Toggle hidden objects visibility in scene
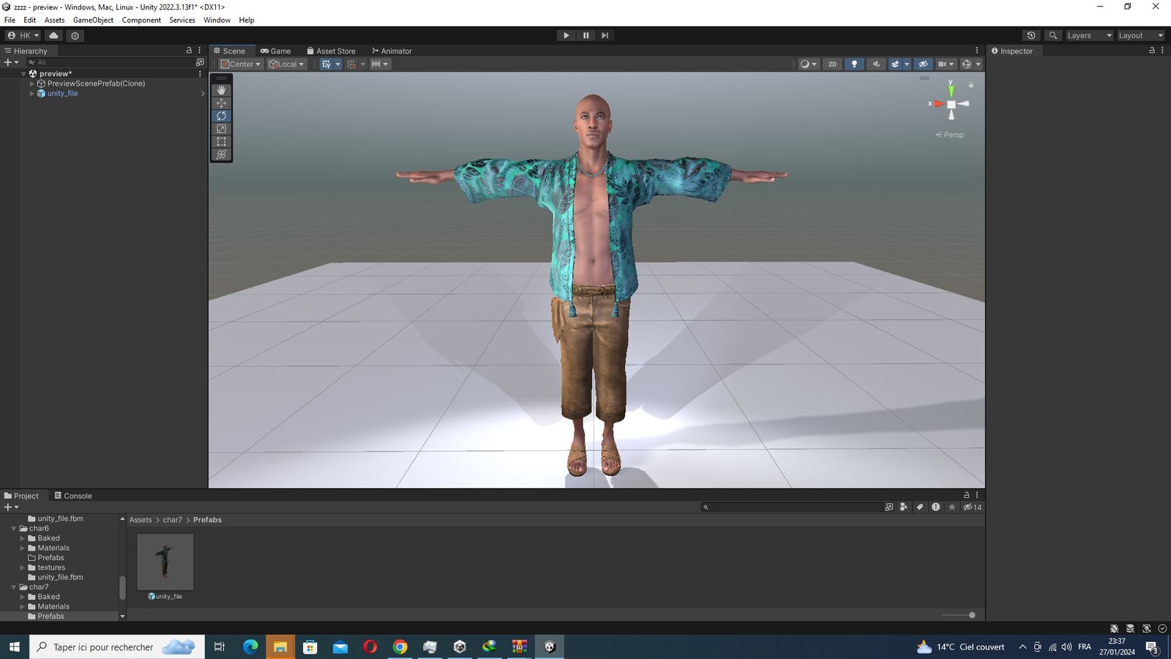Image resolution: width=1171 pixels, height=659 pixels. (924, 64)
